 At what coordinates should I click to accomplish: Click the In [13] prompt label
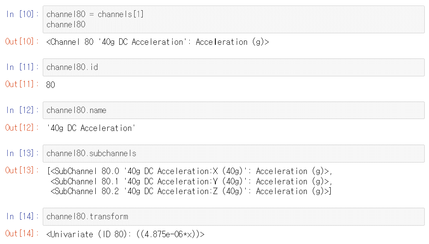click(x=22, y=154)
